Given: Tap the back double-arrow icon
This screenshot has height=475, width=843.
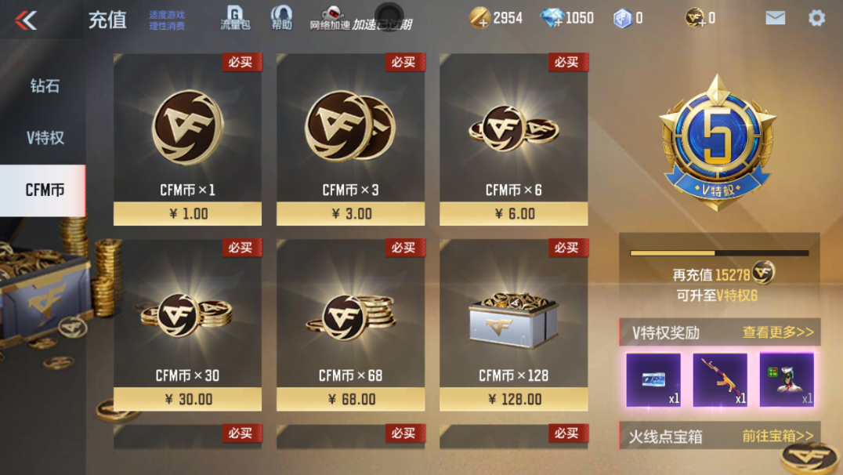Looking at the screenshot, I should tap(26, 20).
